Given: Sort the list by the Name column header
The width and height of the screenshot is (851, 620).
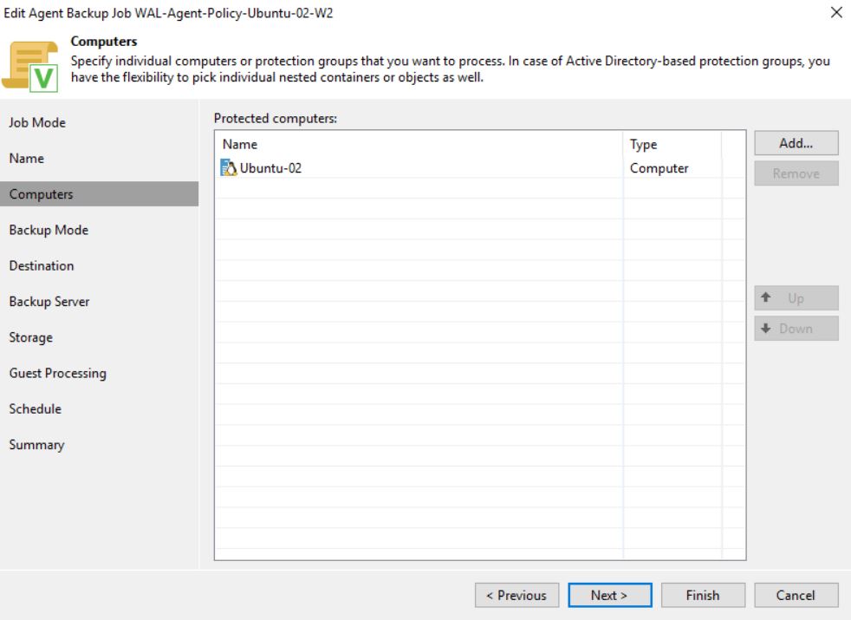Looking at the screenshot, I should click(x=419, y=145).
